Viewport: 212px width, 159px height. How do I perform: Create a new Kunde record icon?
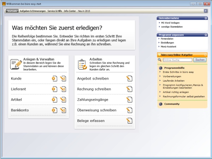pos(55,78)
